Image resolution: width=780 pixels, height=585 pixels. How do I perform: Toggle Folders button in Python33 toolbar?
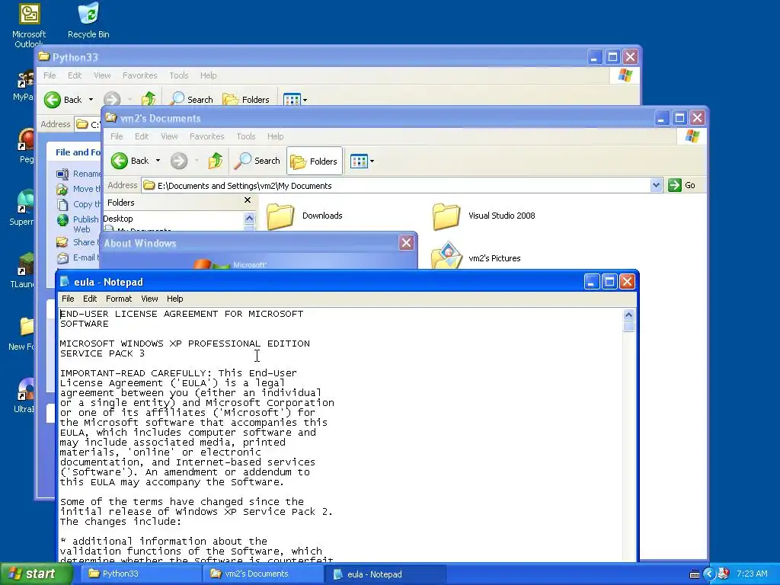246,100
